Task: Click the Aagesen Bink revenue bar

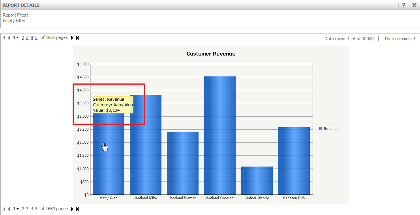Action: coord(294,161)
